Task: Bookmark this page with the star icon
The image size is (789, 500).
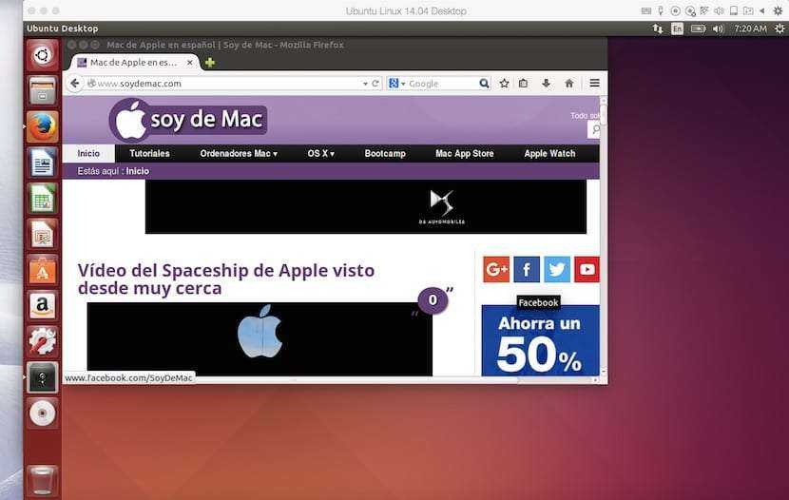Action: pyautogui.click(x=505, y=84)
